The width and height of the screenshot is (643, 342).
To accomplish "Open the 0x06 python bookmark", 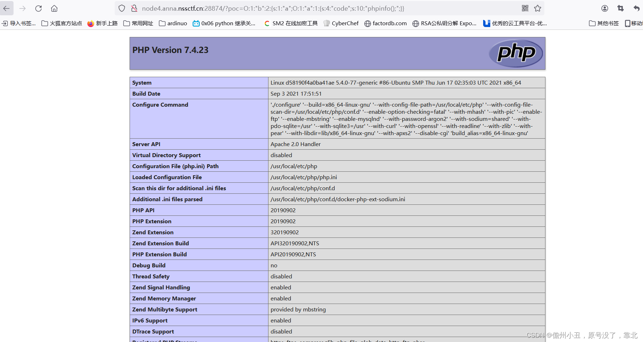I will [224, 23].
